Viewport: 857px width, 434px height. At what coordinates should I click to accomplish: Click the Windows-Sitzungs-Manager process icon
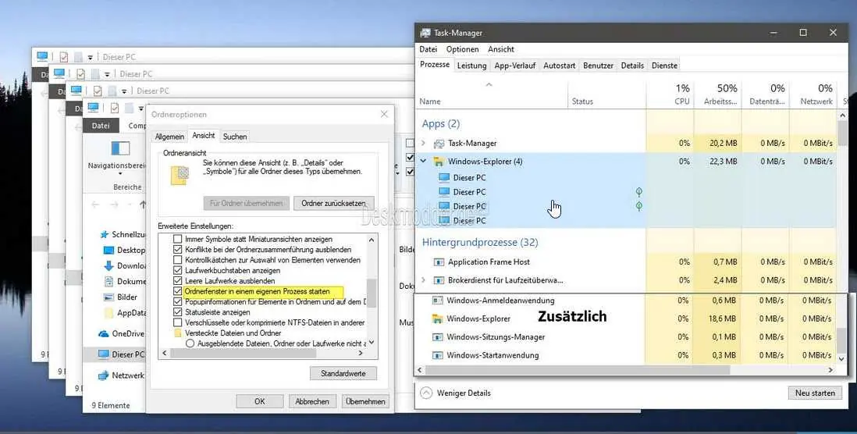coord(437,336)
